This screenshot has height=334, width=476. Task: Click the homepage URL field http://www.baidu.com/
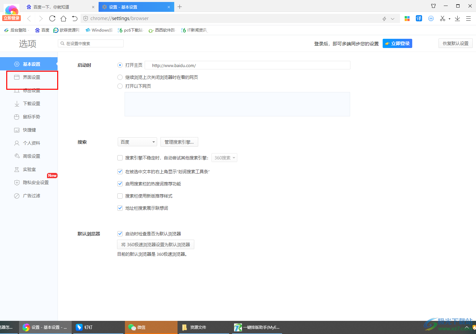(248, 65)
